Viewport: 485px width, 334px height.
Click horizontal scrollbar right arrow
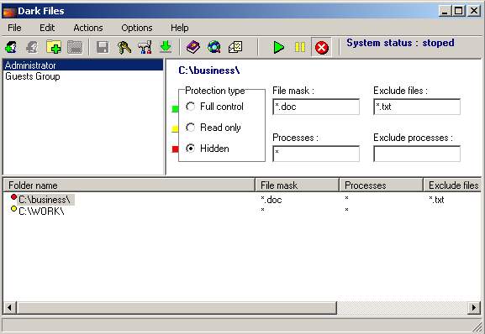click(473, 307)
